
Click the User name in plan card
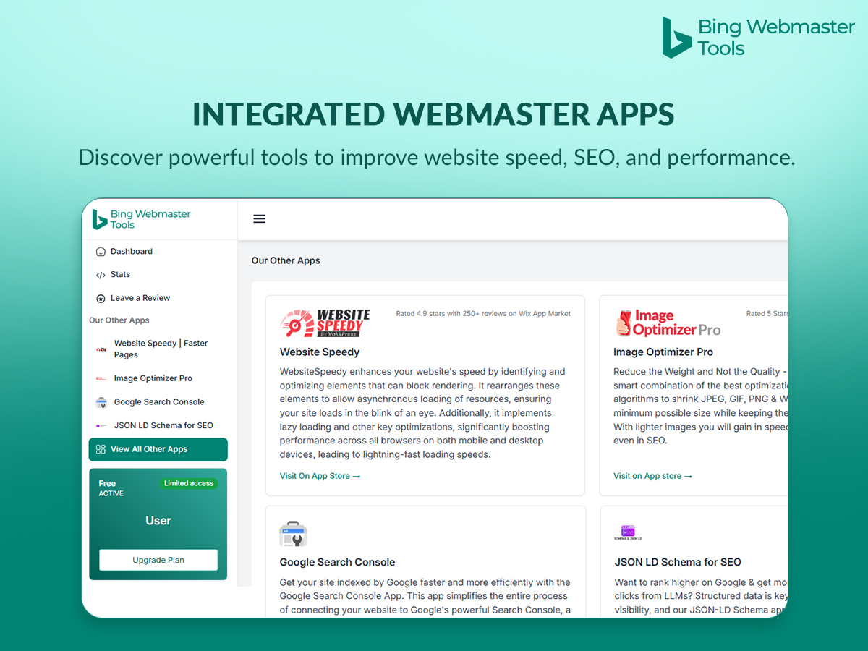pos(158,521)
